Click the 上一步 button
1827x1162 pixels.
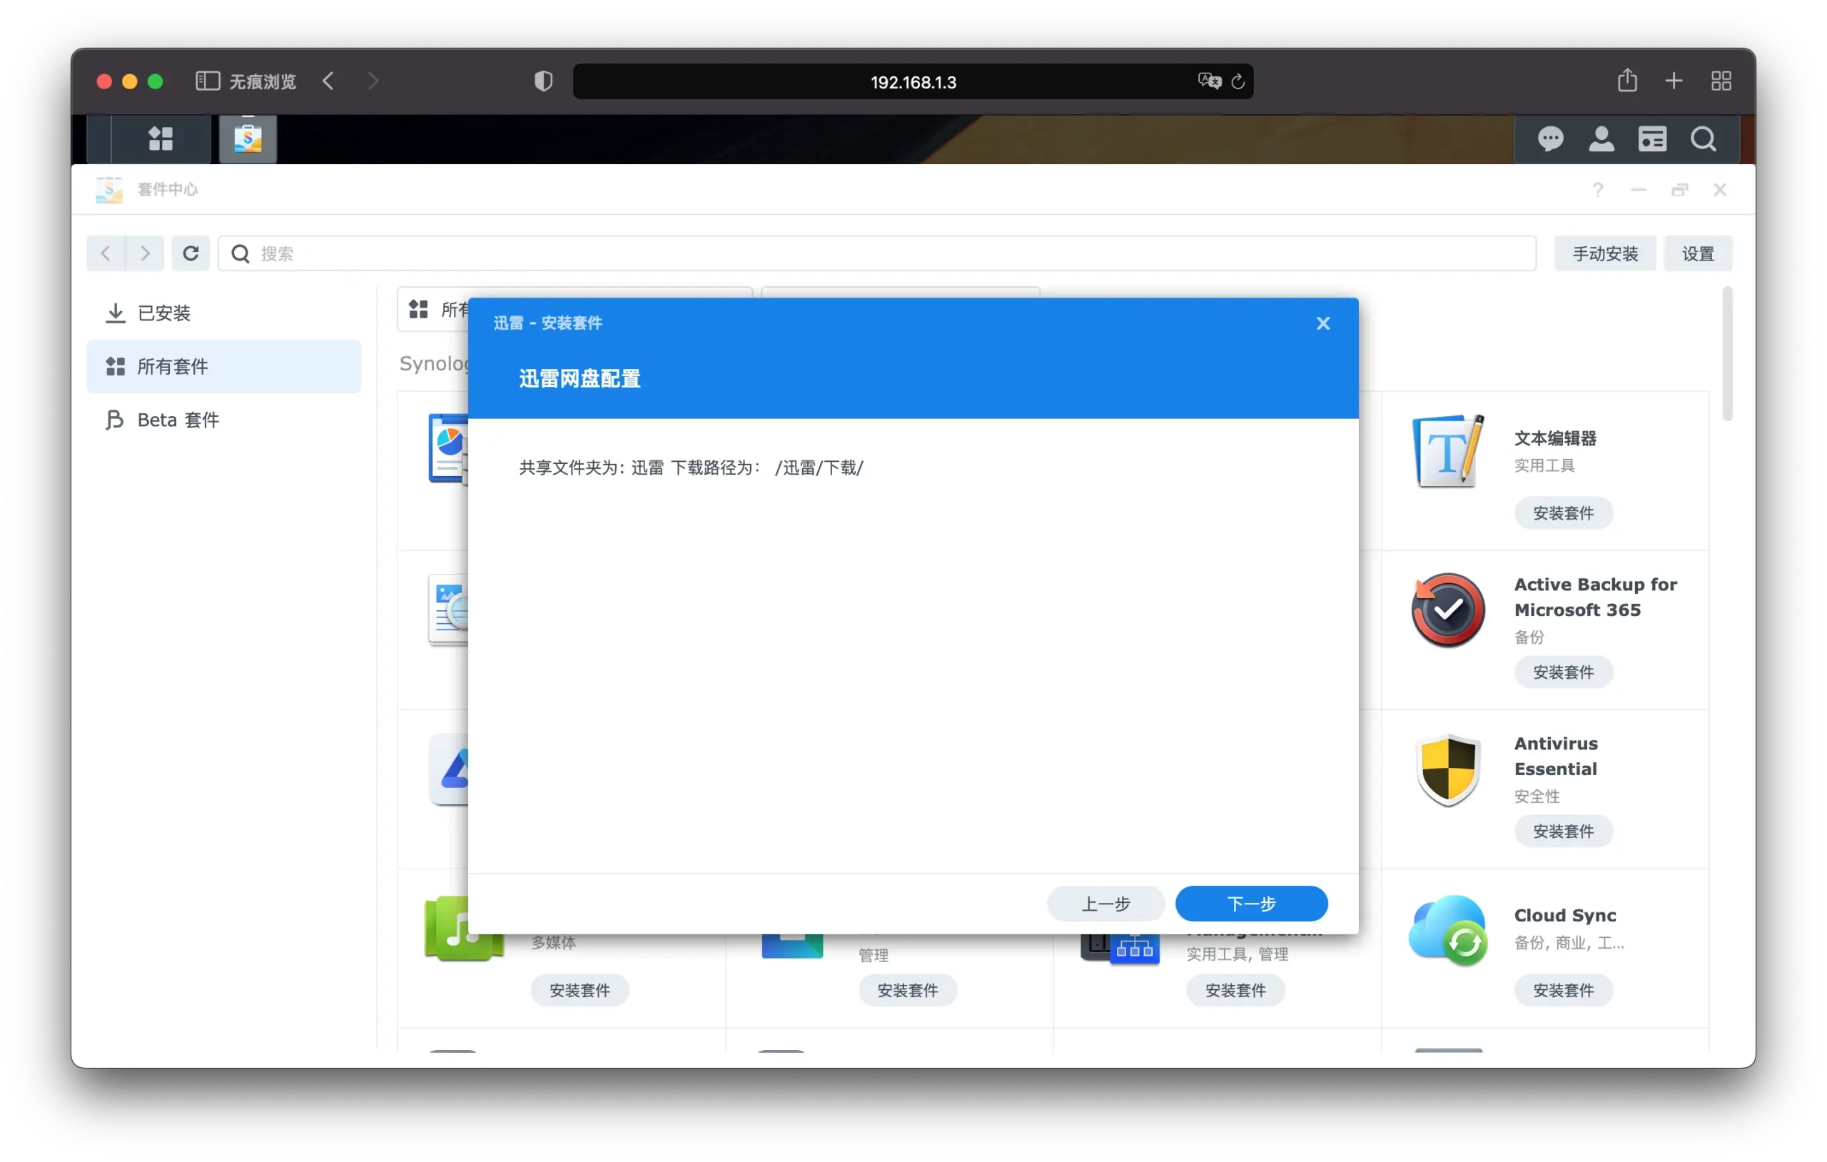(x=1105, y=904)
